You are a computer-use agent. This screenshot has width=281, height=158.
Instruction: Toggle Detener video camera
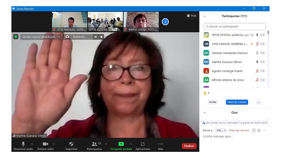45,144
